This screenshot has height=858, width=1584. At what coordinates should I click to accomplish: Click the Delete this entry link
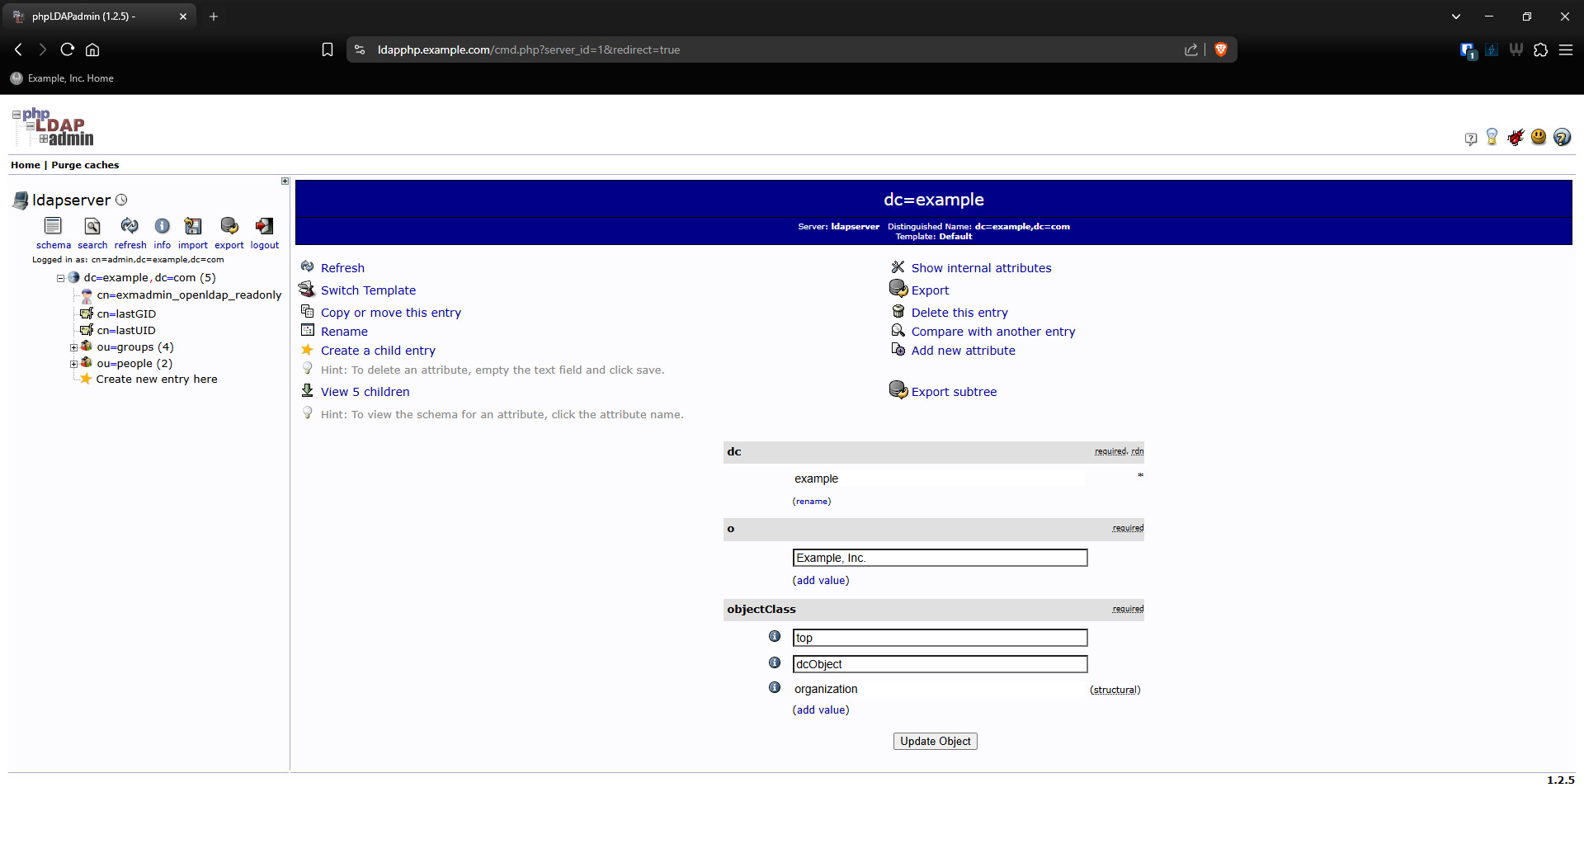(959, 313)
